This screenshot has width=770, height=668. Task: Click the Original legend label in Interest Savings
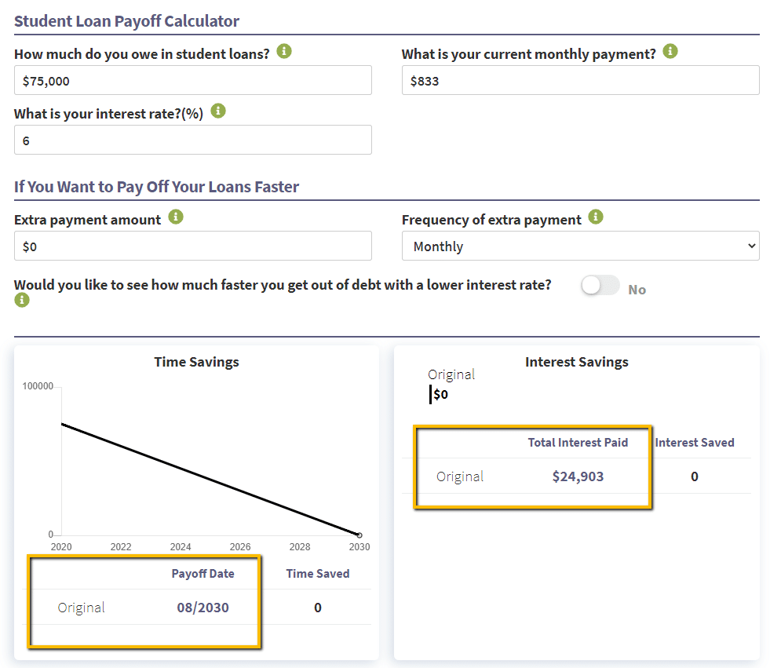click(451, 374)
